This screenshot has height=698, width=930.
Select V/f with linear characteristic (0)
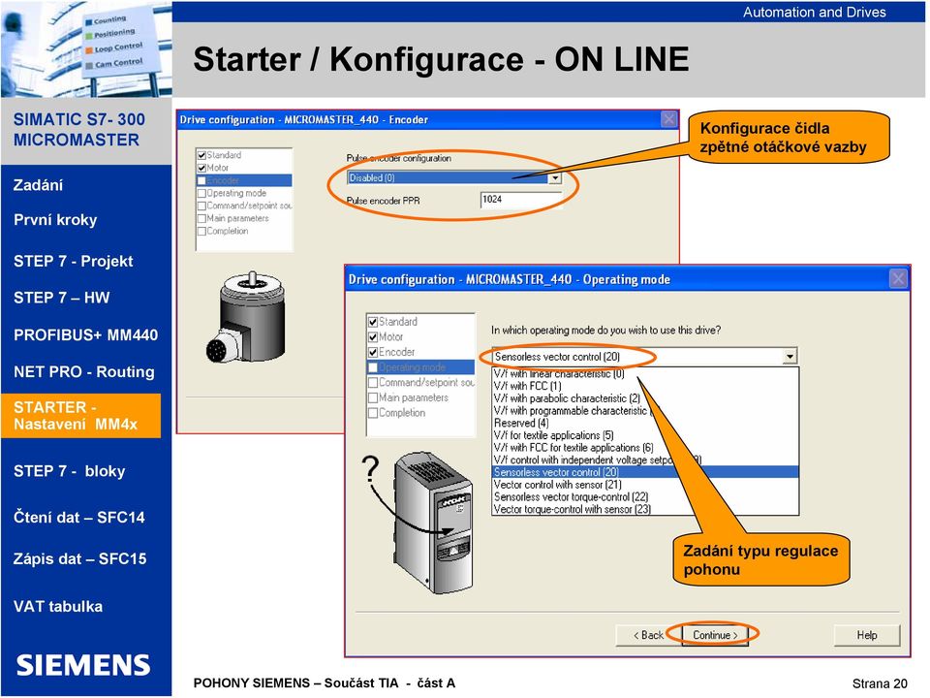[x=645, y=373]
